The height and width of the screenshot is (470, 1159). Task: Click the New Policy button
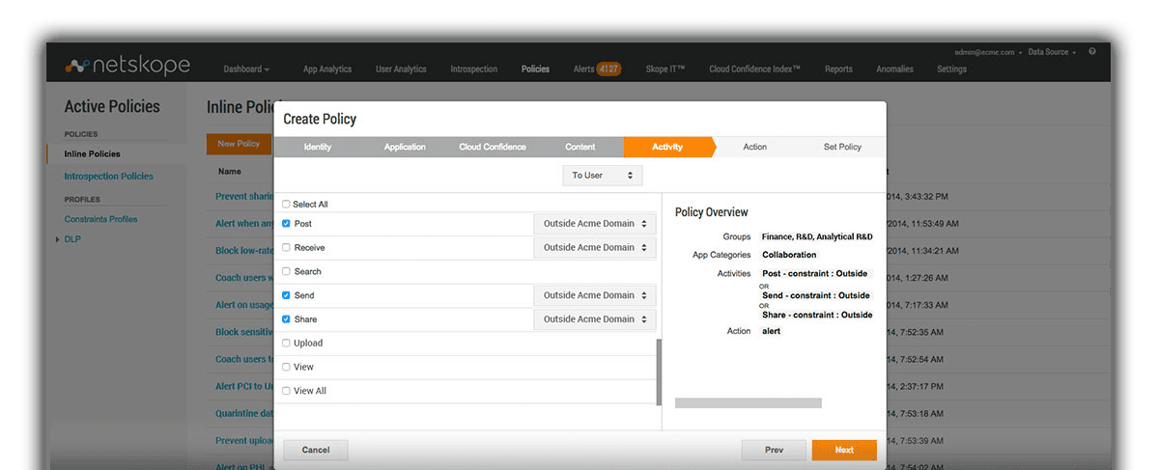tap(239, 144)
